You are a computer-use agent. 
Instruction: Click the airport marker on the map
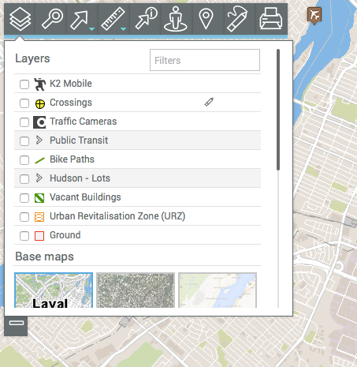pos(314,15)
